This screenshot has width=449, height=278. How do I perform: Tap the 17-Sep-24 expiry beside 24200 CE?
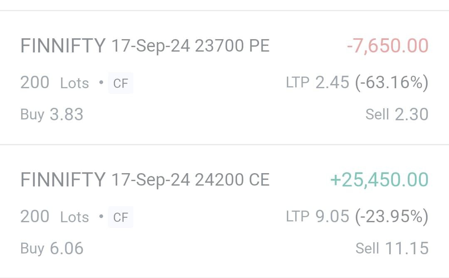(x=150, y=180)
